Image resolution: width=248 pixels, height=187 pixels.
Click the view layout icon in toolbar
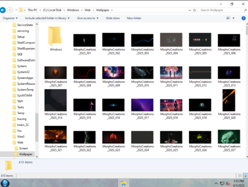(x=228, y=18)
